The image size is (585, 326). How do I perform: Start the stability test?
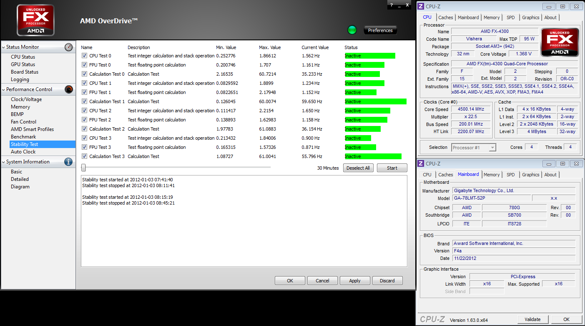tap(392, 168)
